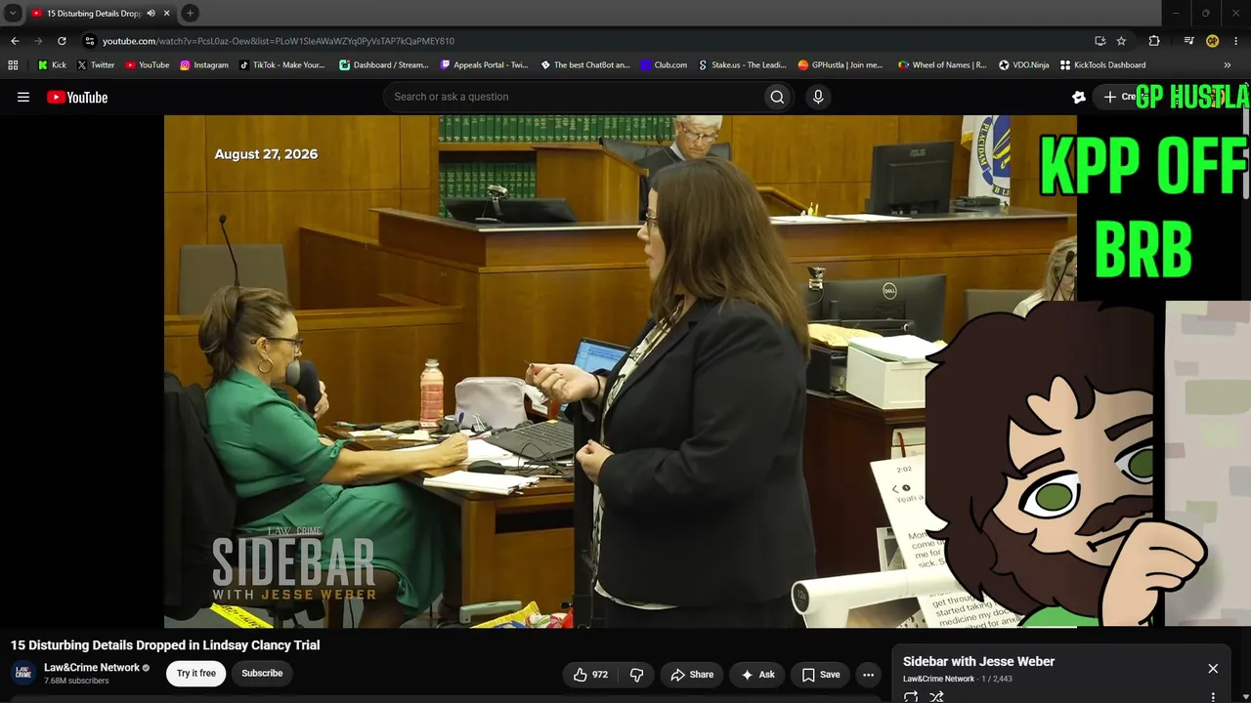Screen dimensions: 1251x703
Task: Open Club.com bookmark
Action: point(664,65)
